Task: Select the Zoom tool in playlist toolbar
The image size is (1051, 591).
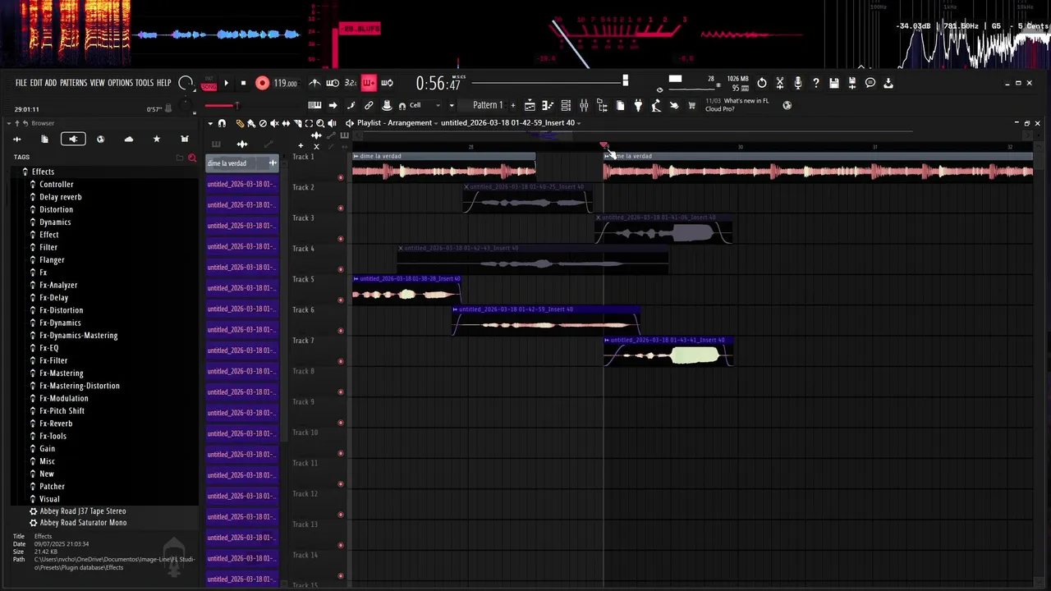Action: 320,123
